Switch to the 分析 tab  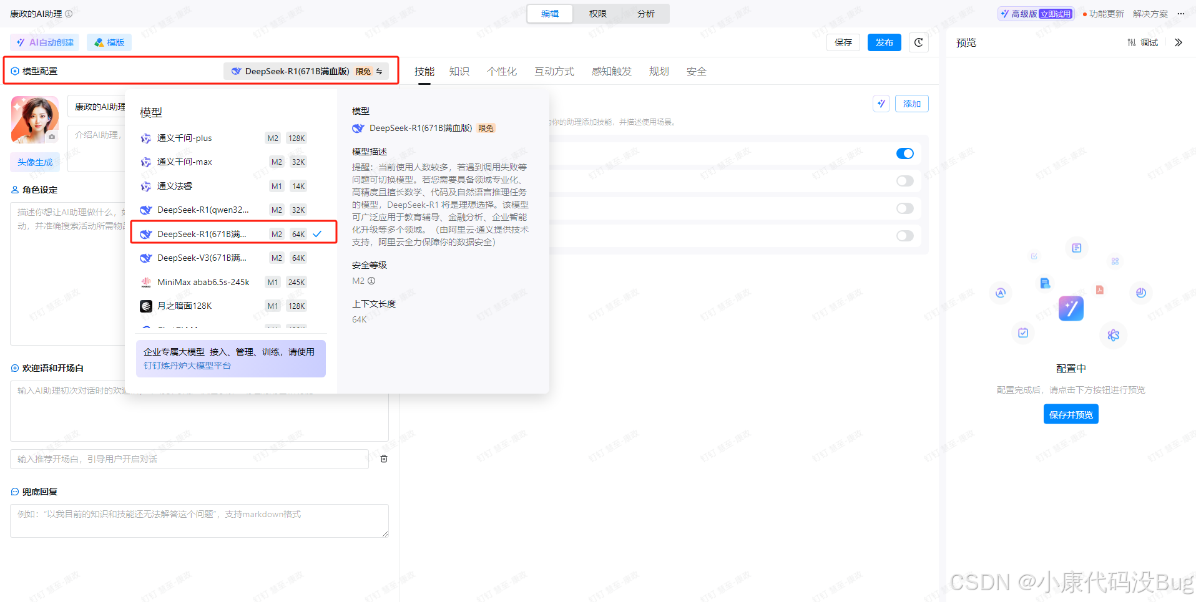click(x=646, y=14)
